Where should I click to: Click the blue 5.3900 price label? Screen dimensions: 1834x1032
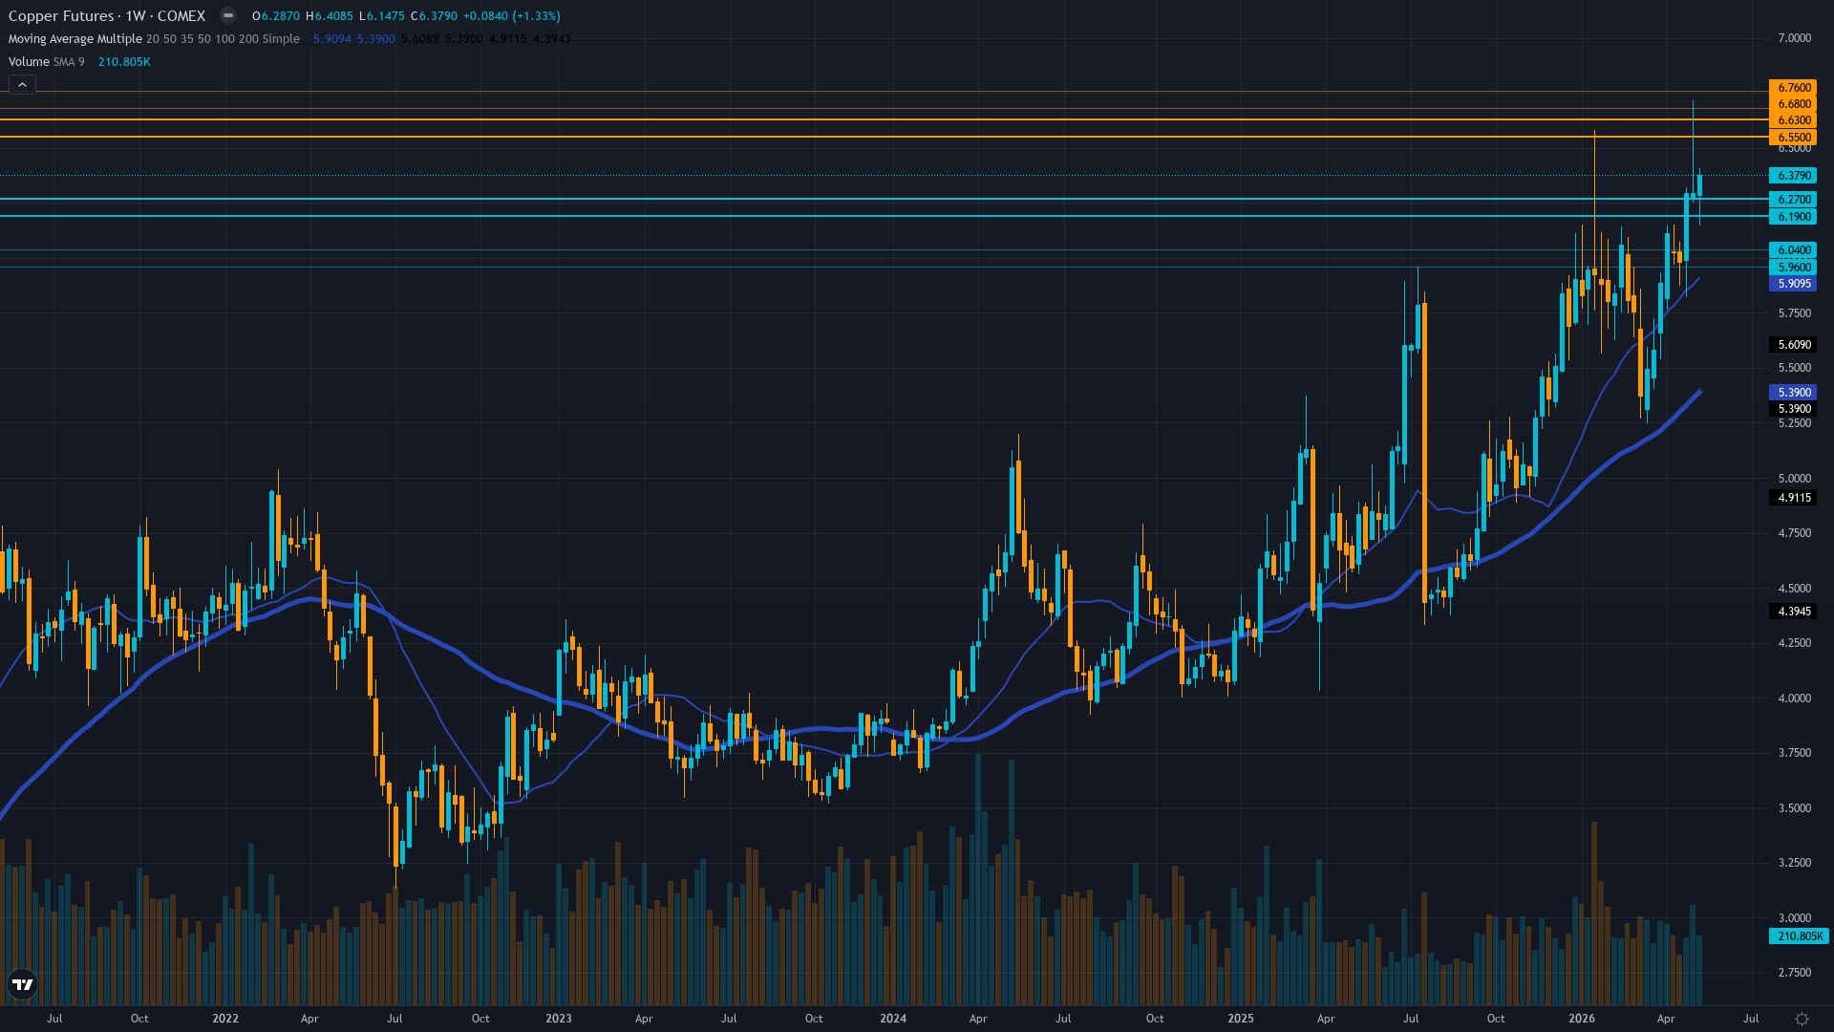(x=1793, y=393)
